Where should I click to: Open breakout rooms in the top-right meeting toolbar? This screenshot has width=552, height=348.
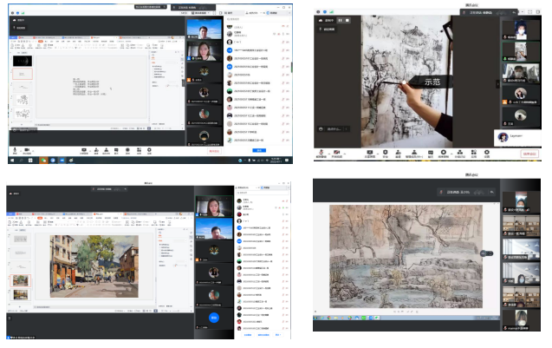(x=460, y=154)
